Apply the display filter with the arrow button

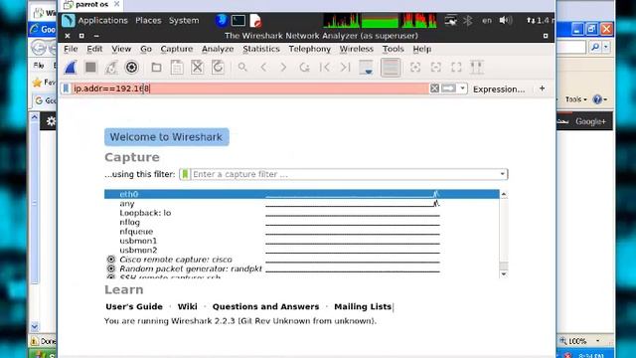448,89
